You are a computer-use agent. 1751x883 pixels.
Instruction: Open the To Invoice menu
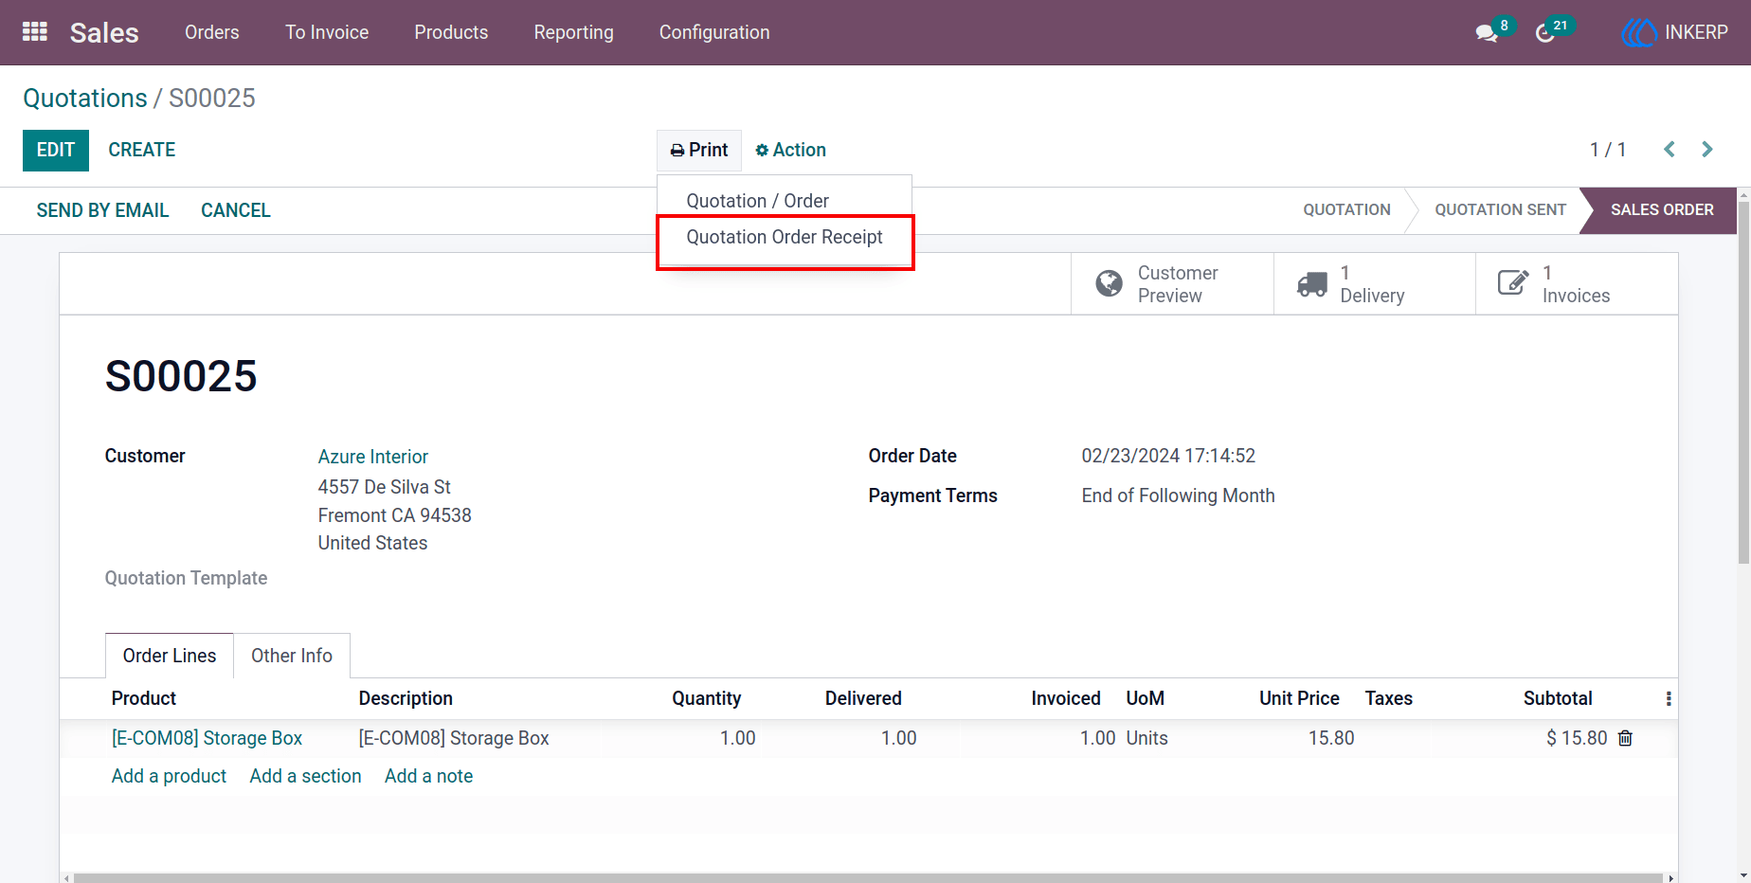(x=327, y=32)
